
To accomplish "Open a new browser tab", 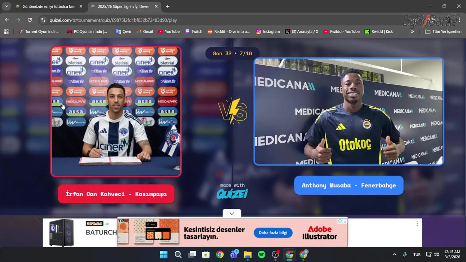I will point(167,7).
